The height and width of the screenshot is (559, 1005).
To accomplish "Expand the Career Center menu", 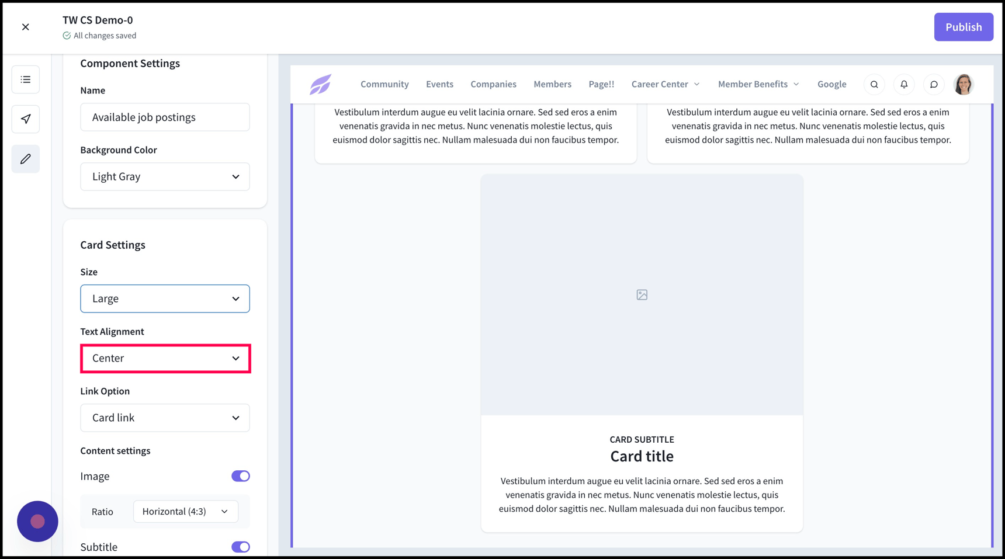I will pos(666,84).
